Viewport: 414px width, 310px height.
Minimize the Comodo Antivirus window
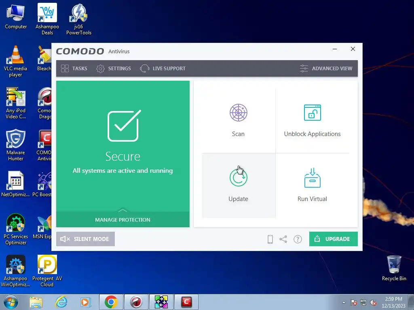[335, 49]
